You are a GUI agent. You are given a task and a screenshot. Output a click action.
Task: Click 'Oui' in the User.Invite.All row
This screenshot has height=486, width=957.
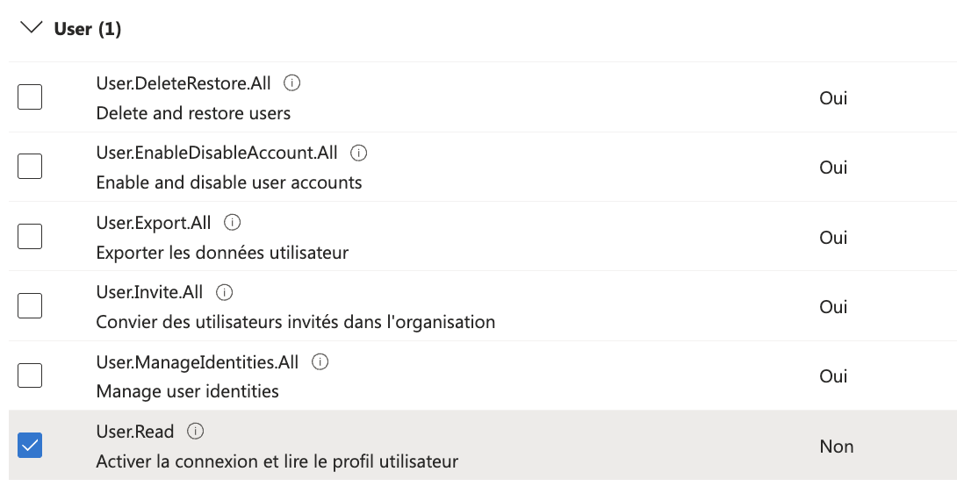[x=833, y=307]
